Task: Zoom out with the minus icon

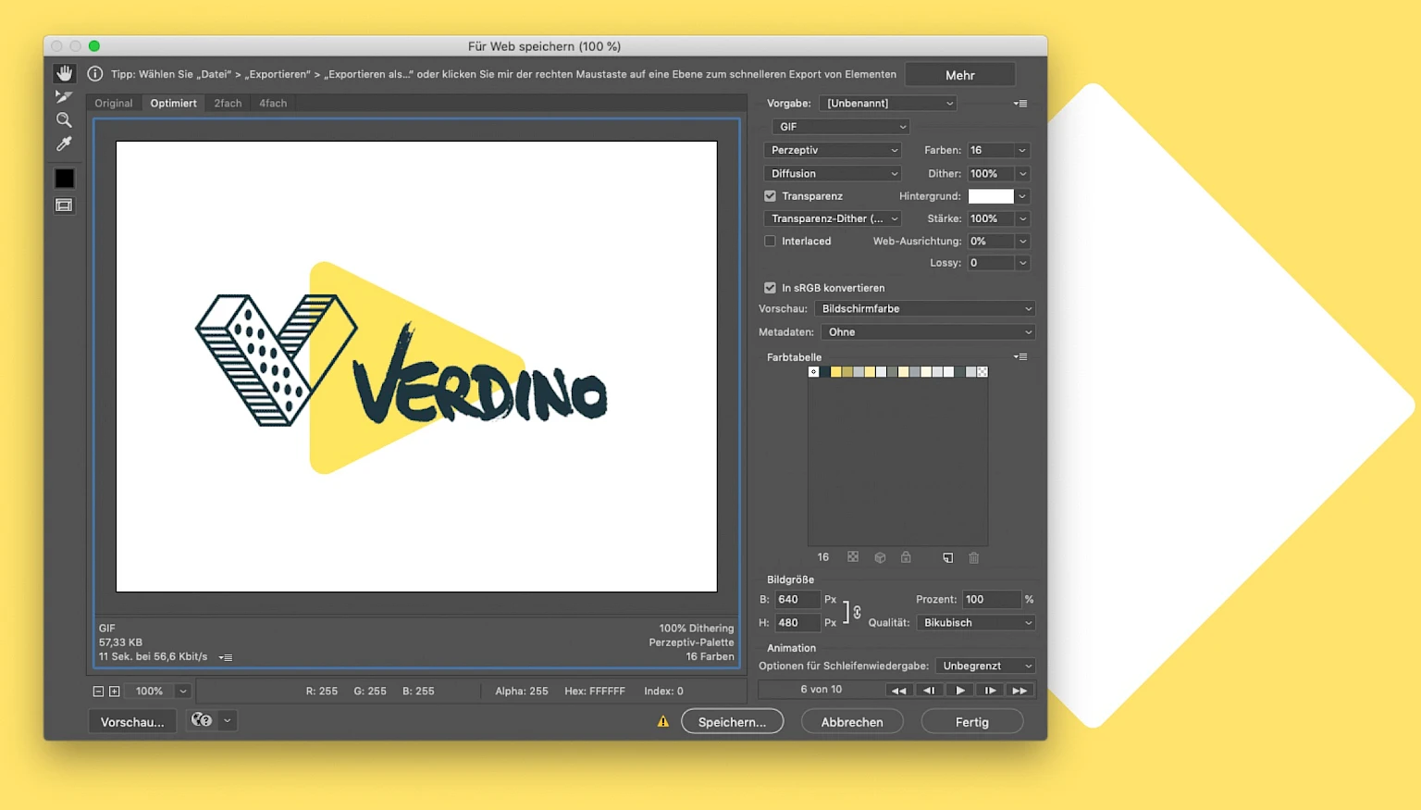Action: tap(98, 692)
